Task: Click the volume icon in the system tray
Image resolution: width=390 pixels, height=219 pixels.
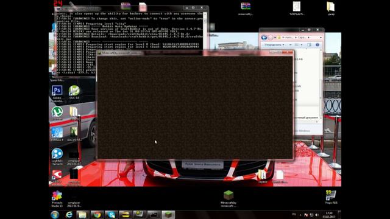Action: pyautogui.click(x=317, y=215)
